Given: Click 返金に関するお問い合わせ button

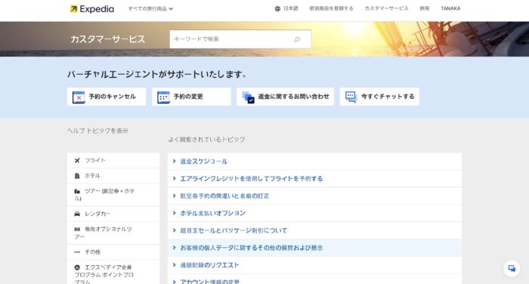Looking at the screenshot, I should pyautogui.click(x=285, y=97).
